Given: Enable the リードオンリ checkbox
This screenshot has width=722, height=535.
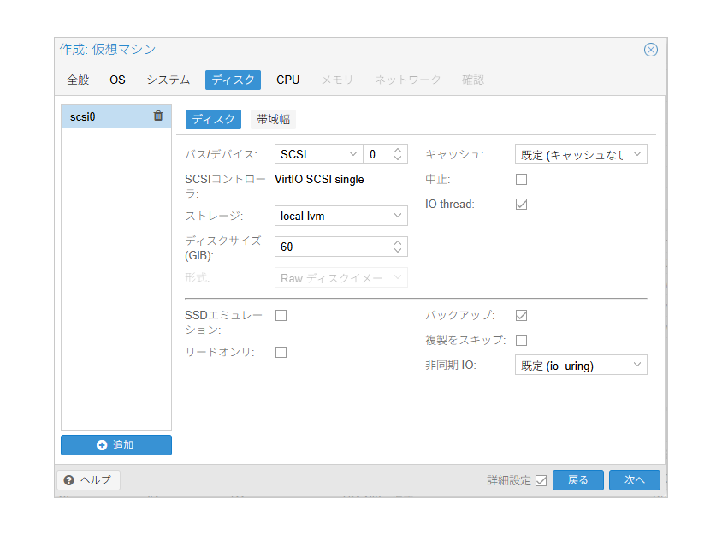Looking at the screenshot, I should click(x=281, y=353).
